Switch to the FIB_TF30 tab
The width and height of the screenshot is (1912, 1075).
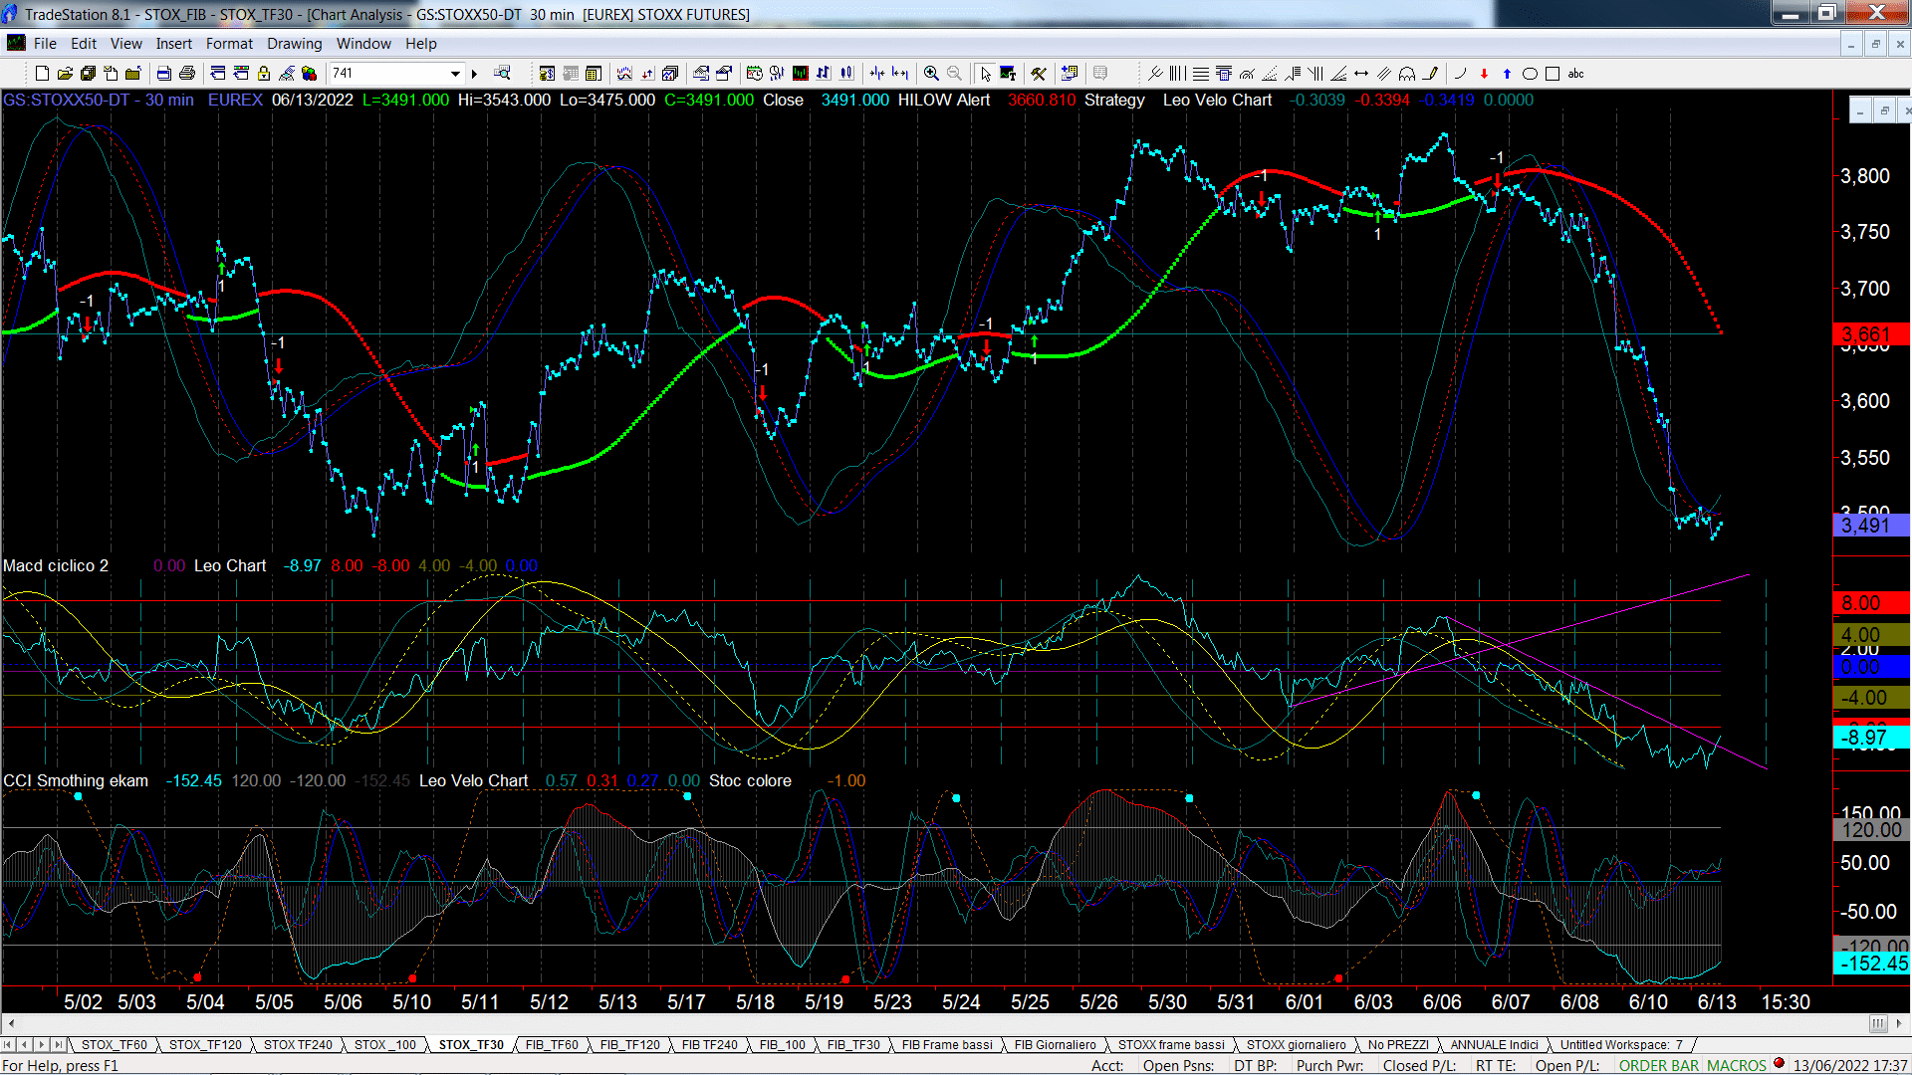853,1044
